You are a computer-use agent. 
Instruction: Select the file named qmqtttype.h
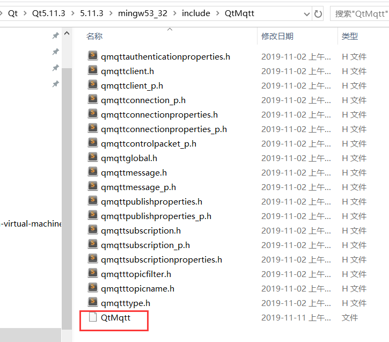coord(125,303)
